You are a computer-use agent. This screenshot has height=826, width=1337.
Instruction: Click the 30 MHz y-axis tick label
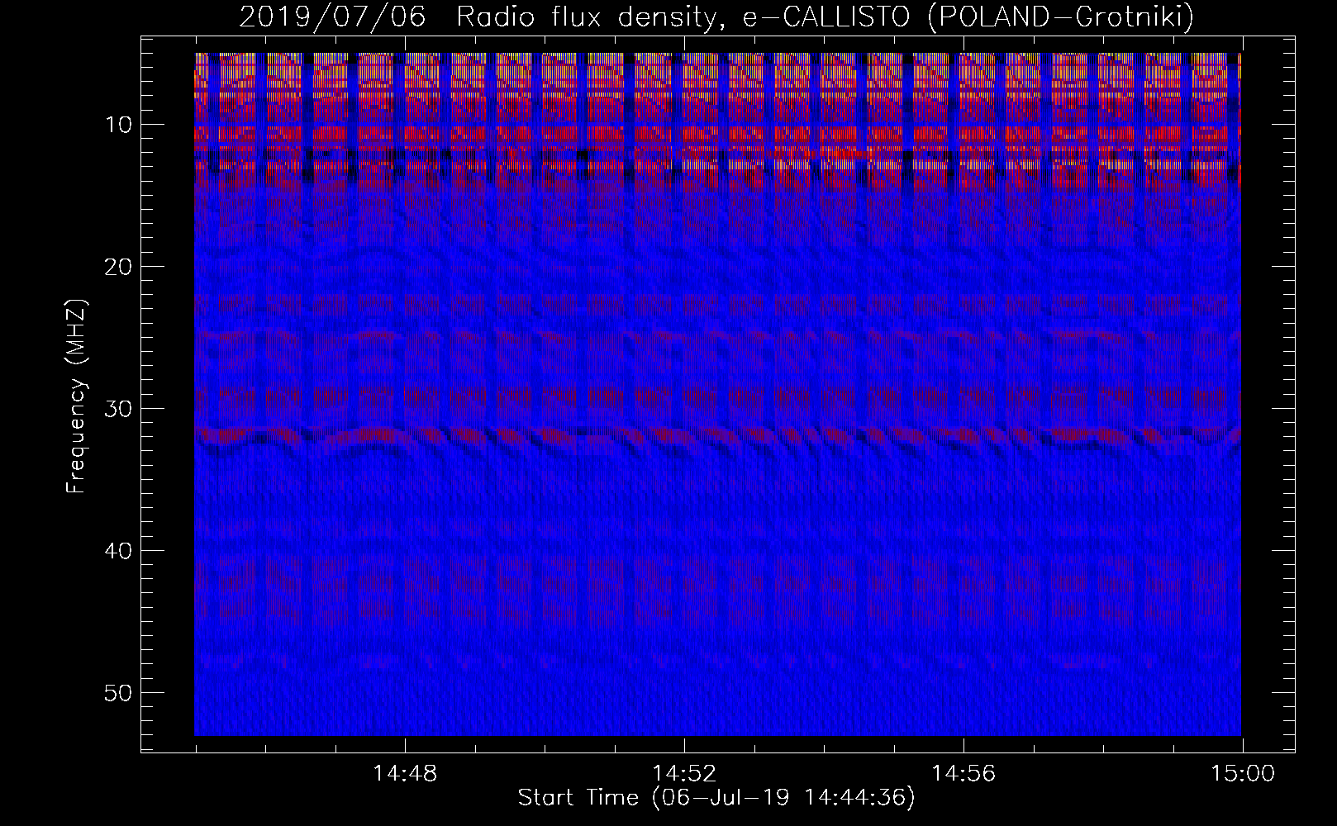click(x=119, y=409)
